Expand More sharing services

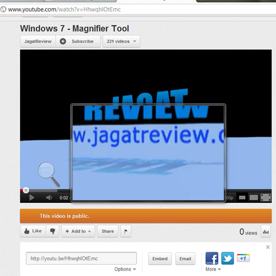(213, 269)
